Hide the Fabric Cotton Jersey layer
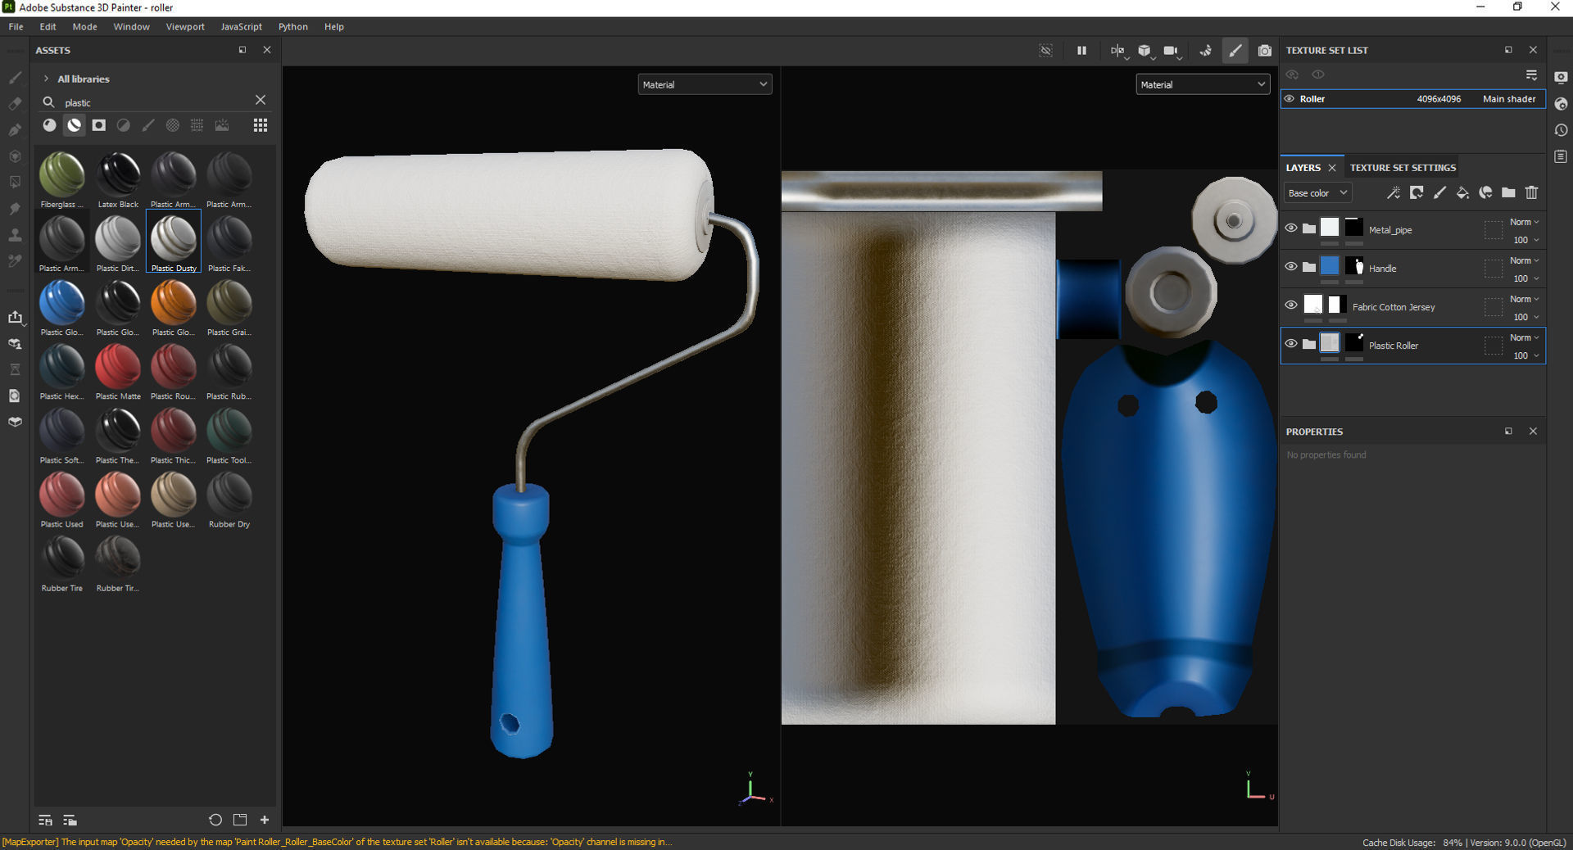 coord(1291,305)
